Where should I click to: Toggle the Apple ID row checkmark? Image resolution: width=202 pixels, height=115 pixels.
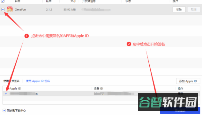pos(6,94)
